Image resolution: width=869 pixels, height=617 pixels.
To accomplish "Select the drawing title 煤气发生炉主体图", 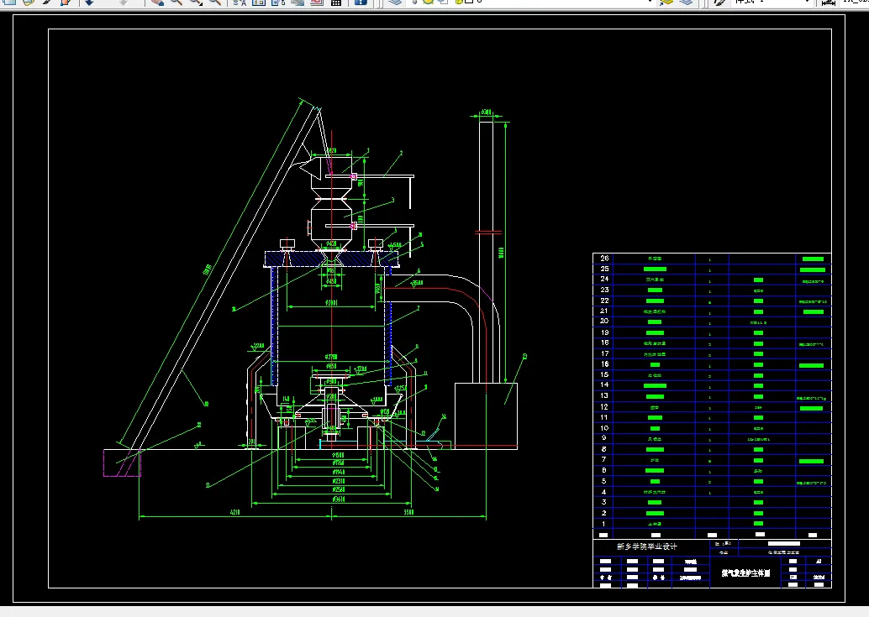I will click(746, 573).
